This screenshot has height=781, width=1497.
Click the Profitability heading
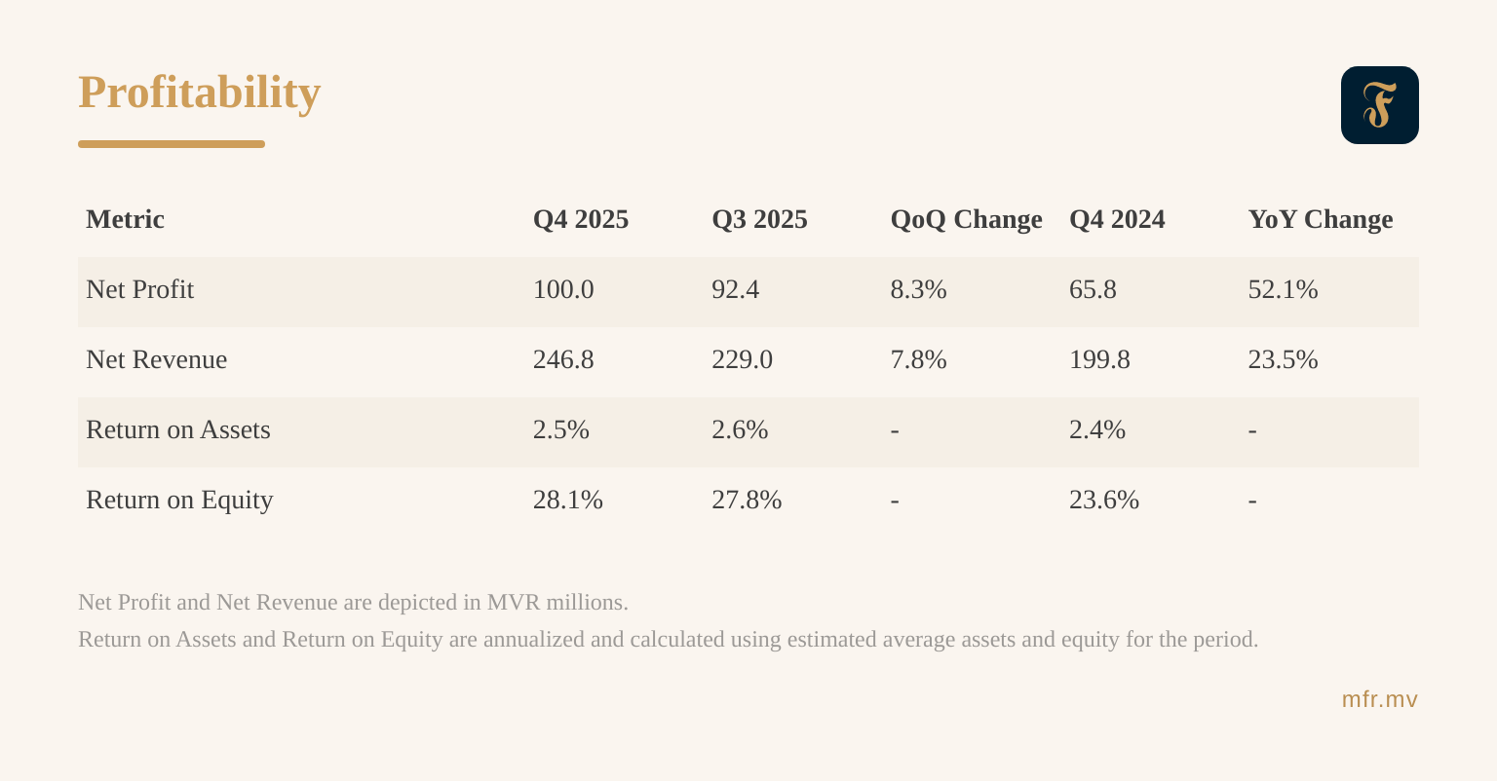coord(200,93)
